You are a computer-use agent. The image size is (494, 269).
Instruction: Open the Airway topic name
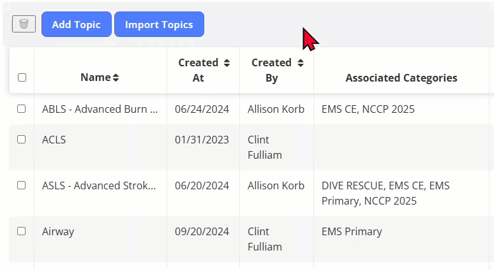click(x=58, y=232)
